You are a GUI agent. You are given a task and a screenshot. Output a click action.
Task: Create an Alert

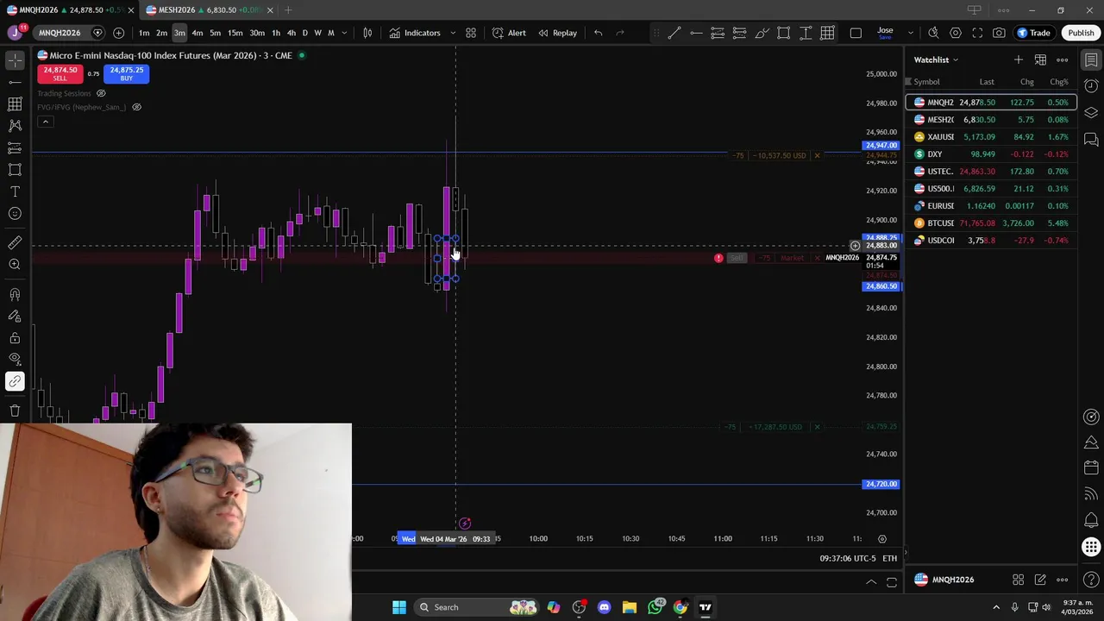point(509,33)
